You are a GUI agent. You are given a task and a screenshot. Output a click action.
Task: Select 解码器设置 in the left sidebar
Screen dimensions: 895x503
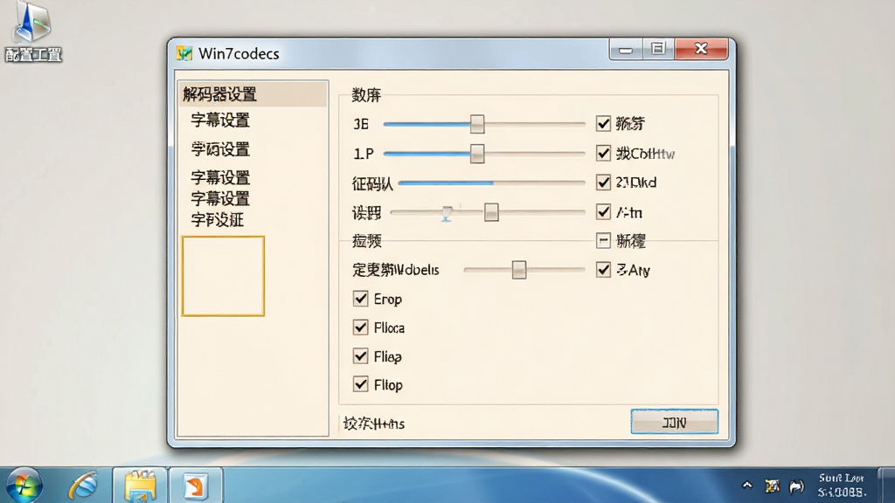[253, 94]
